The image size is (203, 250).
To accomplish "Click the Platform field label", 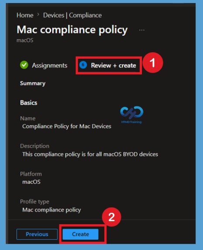I will click(x=31, y=174).
